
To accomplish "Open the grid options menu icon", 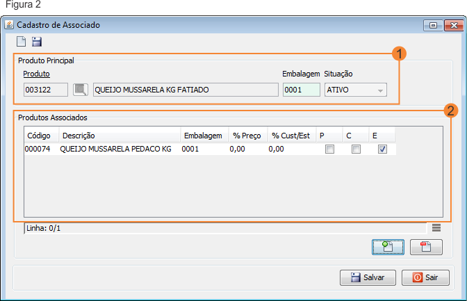I will 436,227.
